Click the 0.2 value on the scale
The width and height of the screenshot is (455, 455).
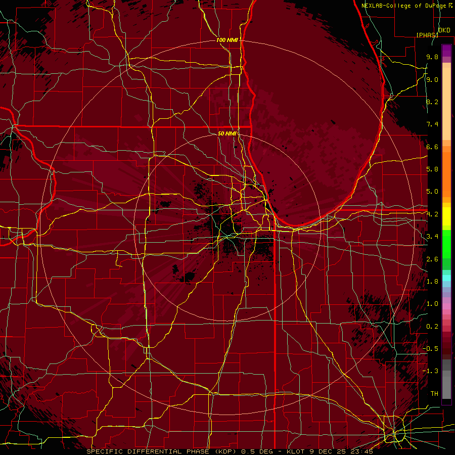pyautogui.click(x=432, y=327)
